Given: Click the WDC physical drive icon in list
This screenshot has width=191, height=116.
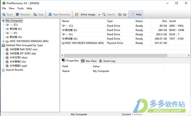Looking at the screenshot, I should [63, 43].
